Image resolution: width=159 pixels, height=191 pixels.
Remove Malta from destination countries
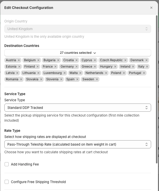[80, 73]
